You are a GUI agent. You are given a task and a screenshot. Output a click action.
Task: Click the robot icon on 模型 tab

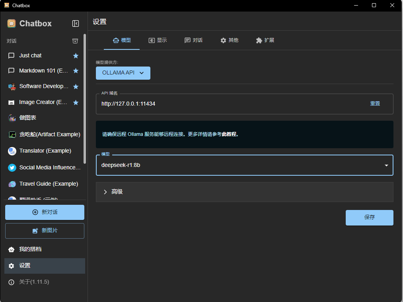pyautogui.click(x=116, y=40)
